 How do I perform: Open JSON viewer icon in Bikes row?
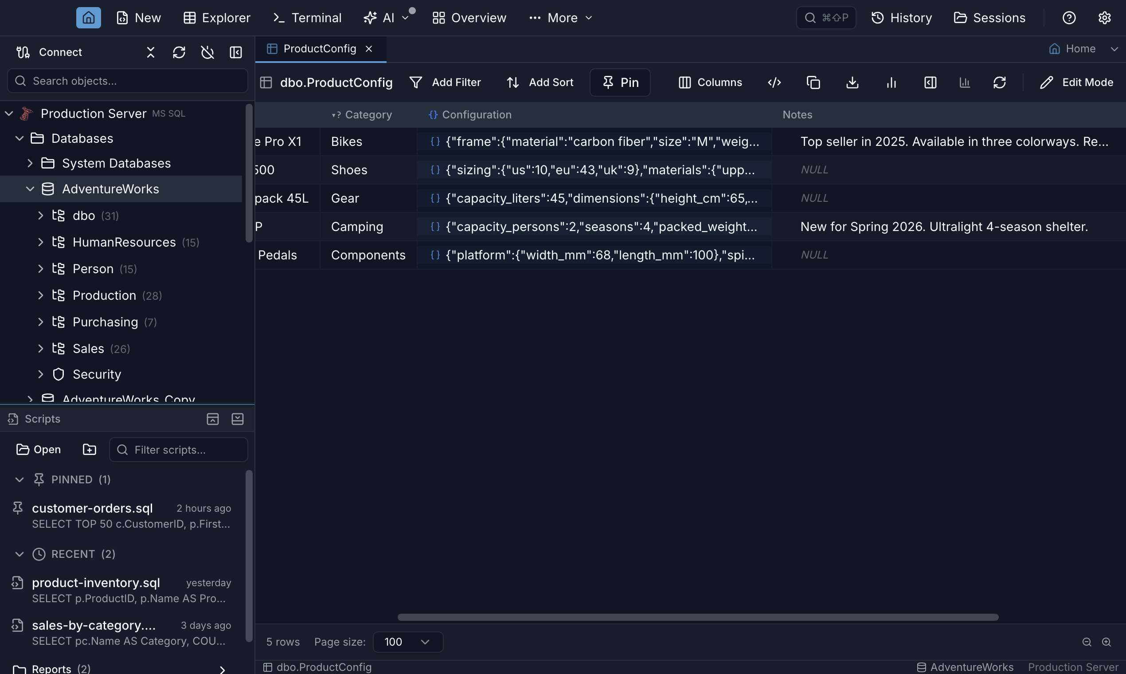(435, 142)
